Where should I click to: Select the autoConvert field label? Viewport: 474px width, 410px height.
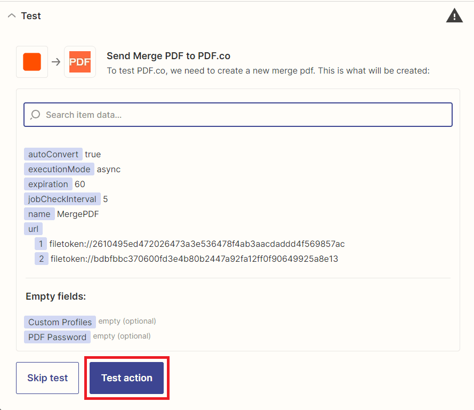coord(53,154)
